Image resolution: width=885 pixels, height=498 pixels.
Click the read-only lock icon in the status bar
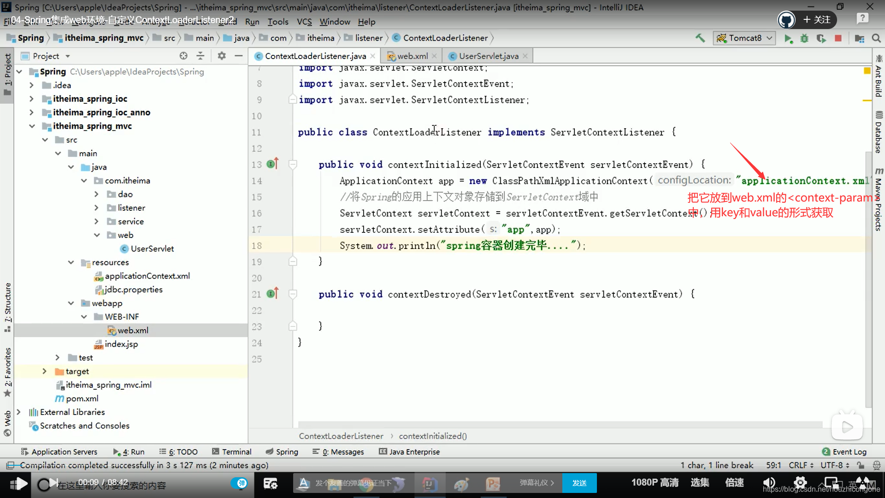861,465
